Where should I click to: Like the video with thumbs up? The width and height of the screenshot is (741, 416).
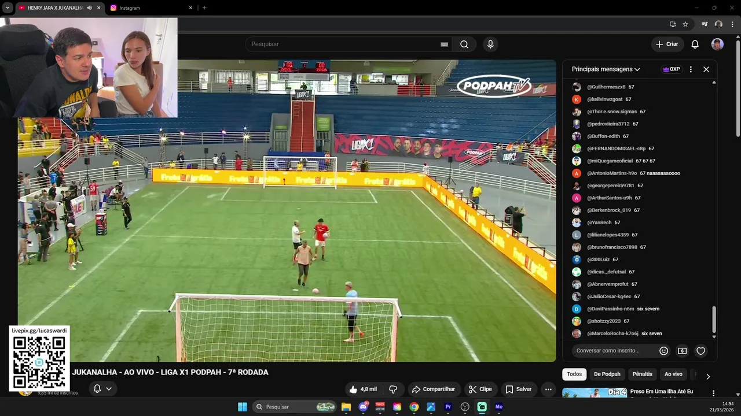[363, 389]
